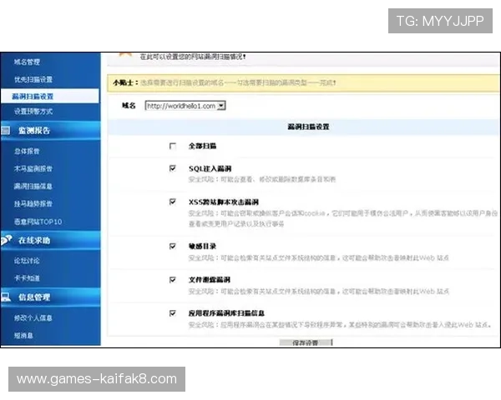501x400 pixels.
Task: Open 优先扫描设置 in sidebar
Action: [33, 79]
